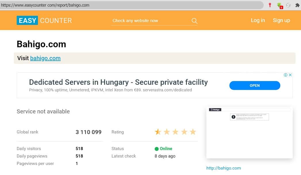Click the browser address bar URL
The height and width of the screenshot is (175, 301).
[x=86, y=5]
